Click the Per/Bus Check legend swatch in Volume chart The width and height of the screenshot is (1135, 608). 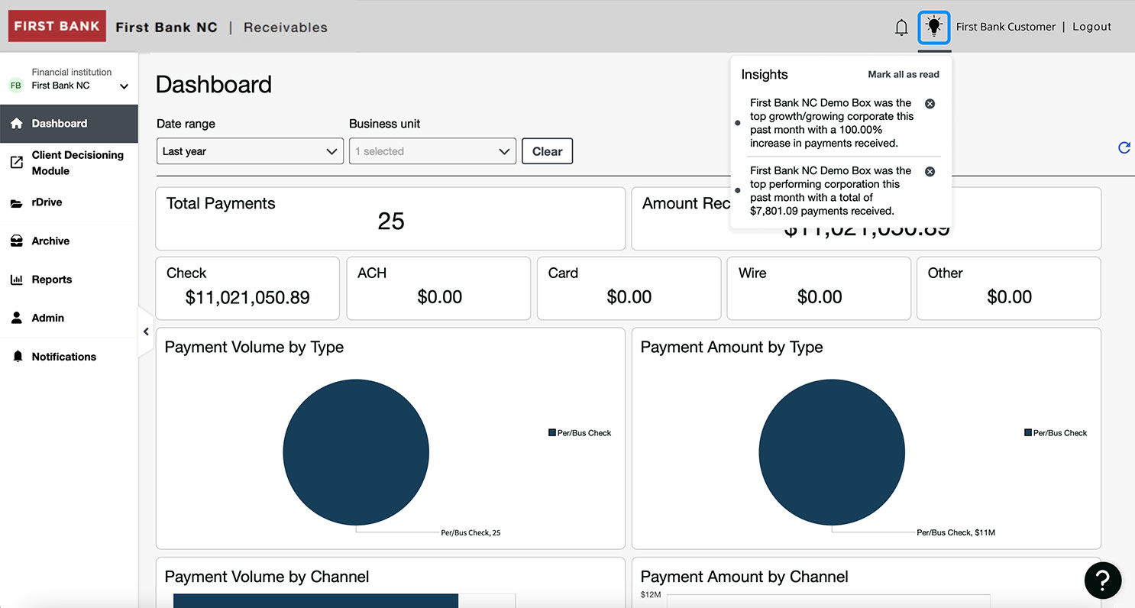552,433
